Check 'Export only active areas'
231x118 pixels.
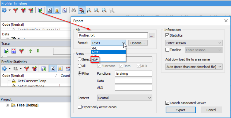click(x=80, y=107)
